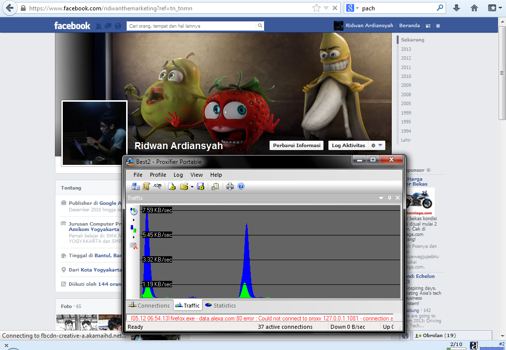Image resolution: width=506 pixels, height=350 pixels.
Task: Click Amikom Yogyakarta link in Tentang
Action: tap(94, 230)
